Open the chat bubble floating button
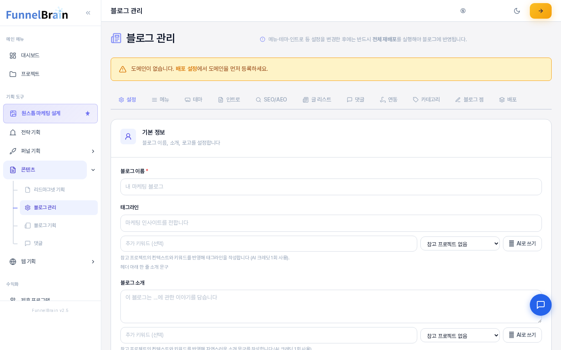The image size is (561, 350). point(541,305)
